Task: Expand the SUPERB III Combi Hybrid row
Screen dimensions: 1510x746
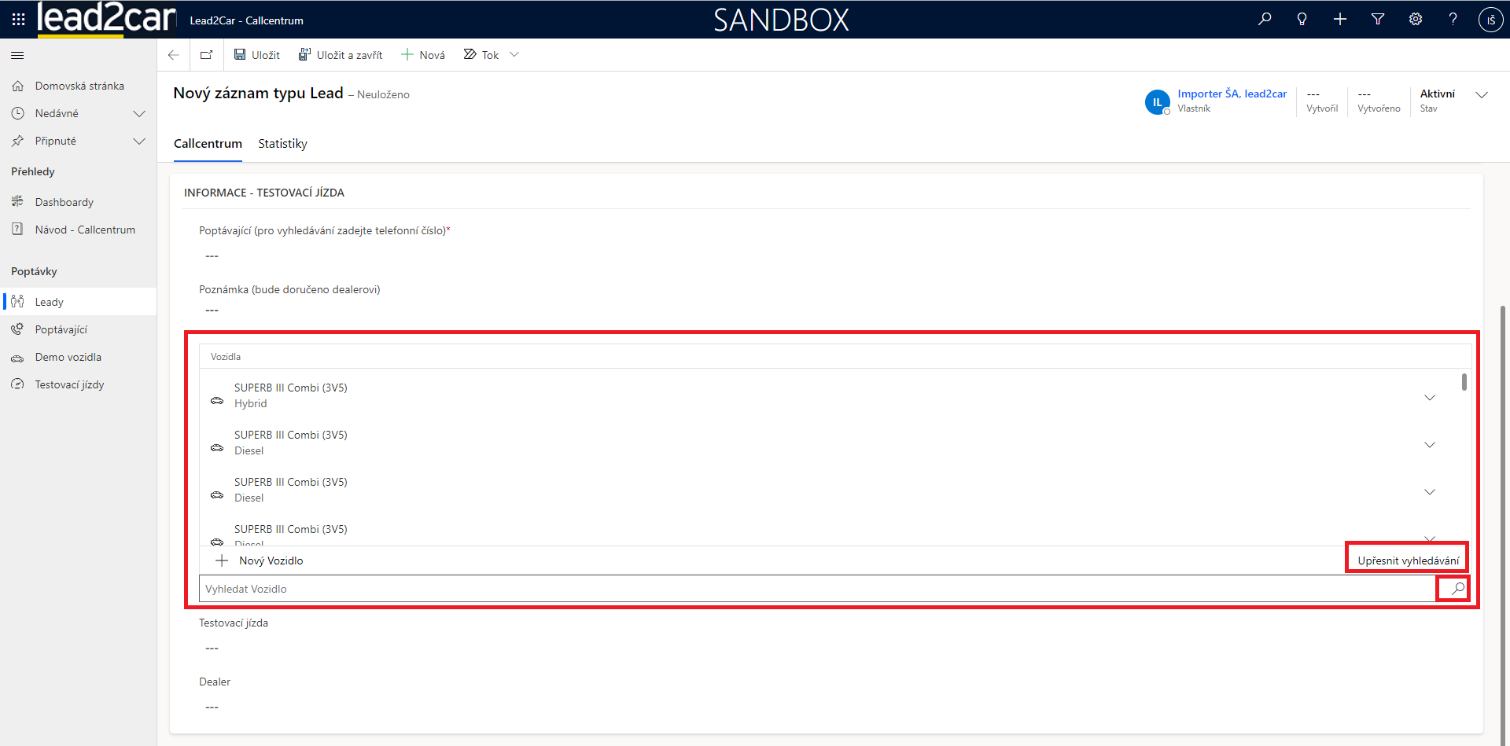Action: coord(1429,398)
